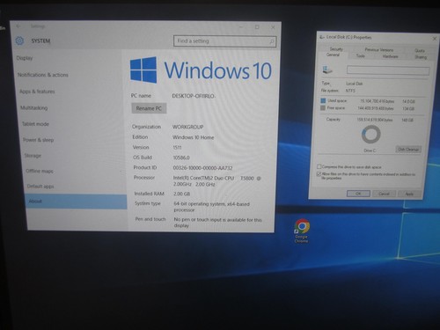Click OK in Local Disk Properties
Viewport: 440px width, 330px height.
358,194
